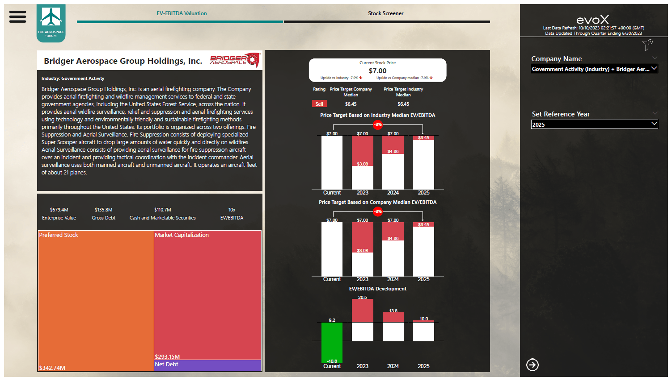
Task: Switch to the Stock Screener tab
Action: (x=385, y=13)
